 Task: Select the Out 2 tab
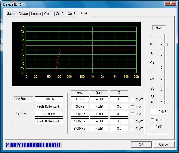pyautogui.click(x=60, y=14)
